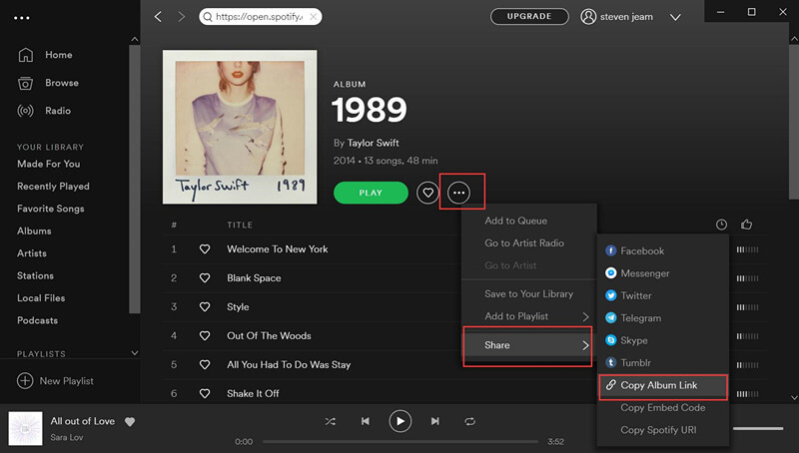Click the UPGRADE button

click(x=529, y=16)
